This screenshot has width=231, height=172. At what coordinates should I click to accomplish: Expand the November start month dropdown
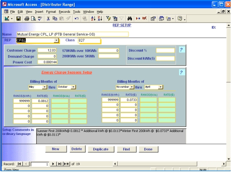point(132,87)
